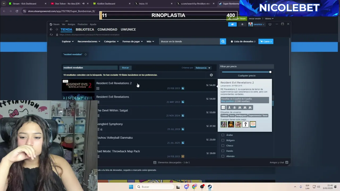This screenshot has width=340, height=191.
Task: Click the Buscar en la tienda field
Action: coord(189,41)
